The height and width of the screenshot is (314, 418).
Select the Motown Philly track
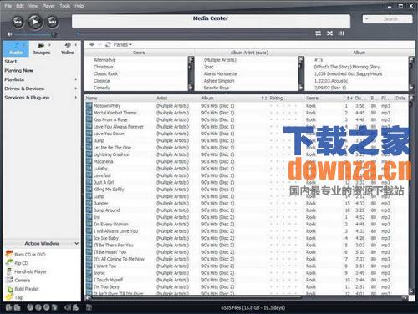coord(107,106)
